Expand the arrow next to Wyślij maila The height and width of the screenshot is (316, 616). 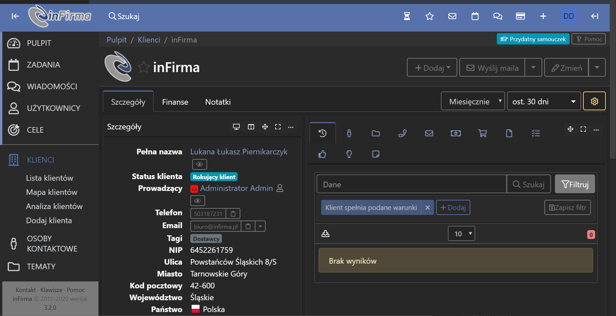pyautogui.click(x=533, y=67)
